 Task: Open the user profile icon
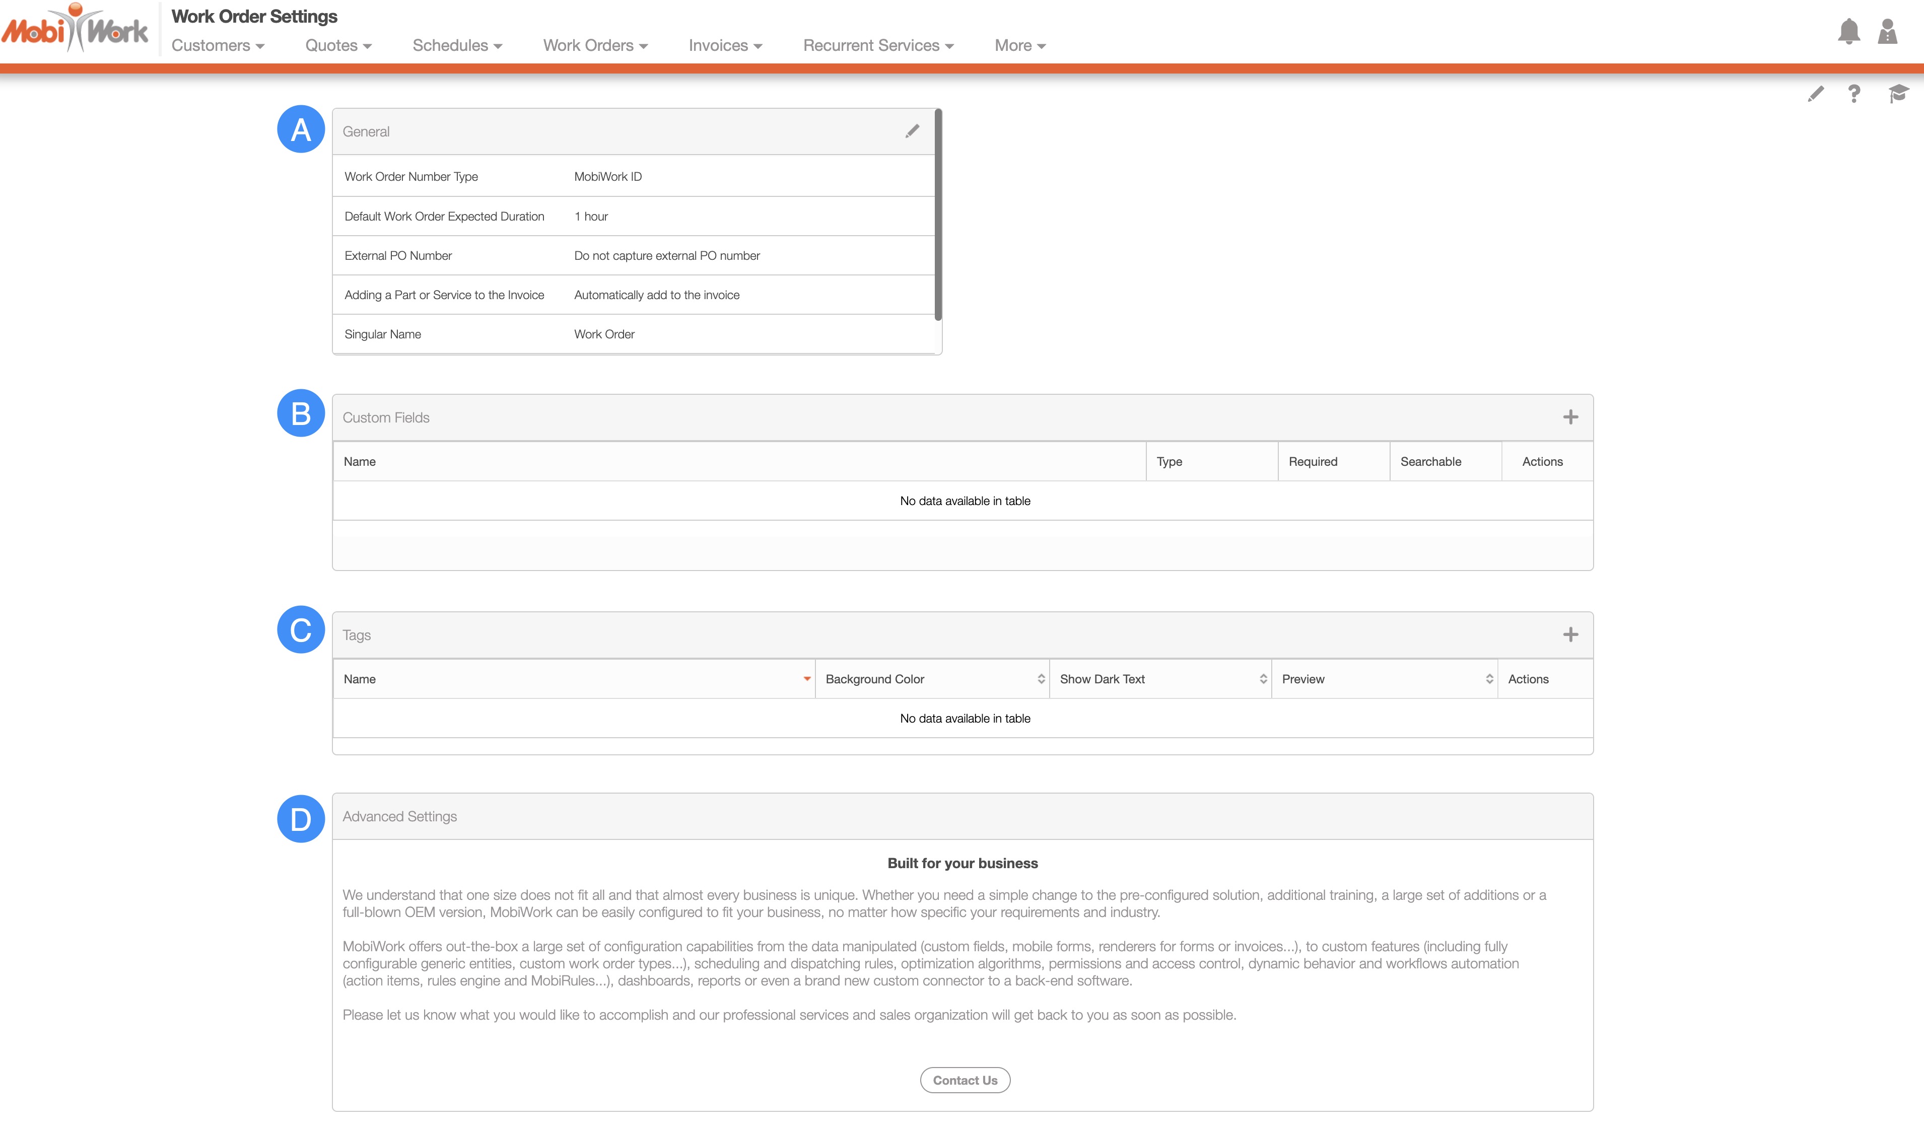pos(1887,31)
